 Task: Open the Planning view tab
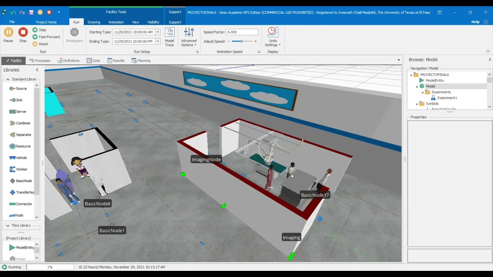coord(141,60)
